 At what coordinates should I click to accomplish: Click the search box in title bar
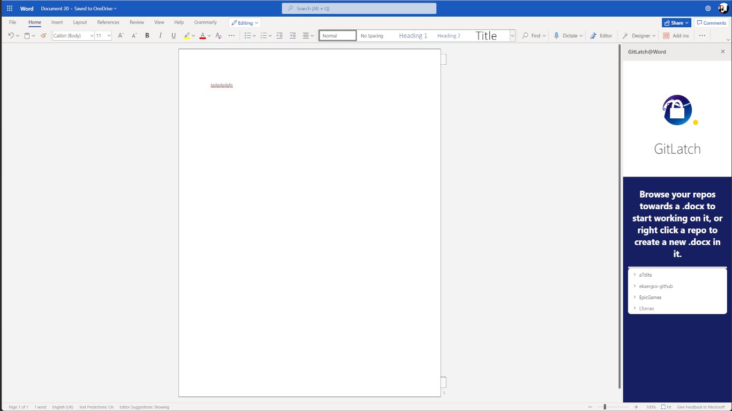tap(359, 9)
